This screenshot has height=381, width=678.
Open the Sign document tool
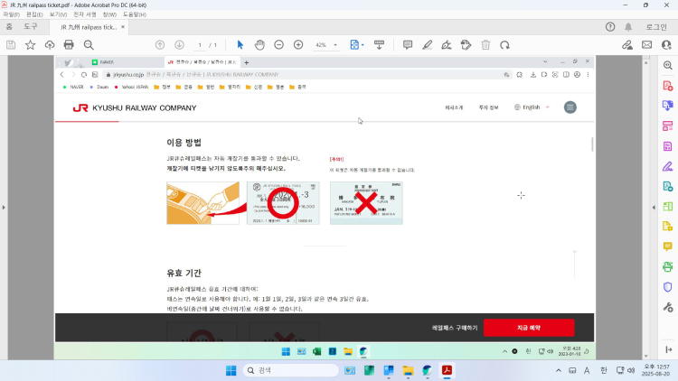(x=447, y=45)
